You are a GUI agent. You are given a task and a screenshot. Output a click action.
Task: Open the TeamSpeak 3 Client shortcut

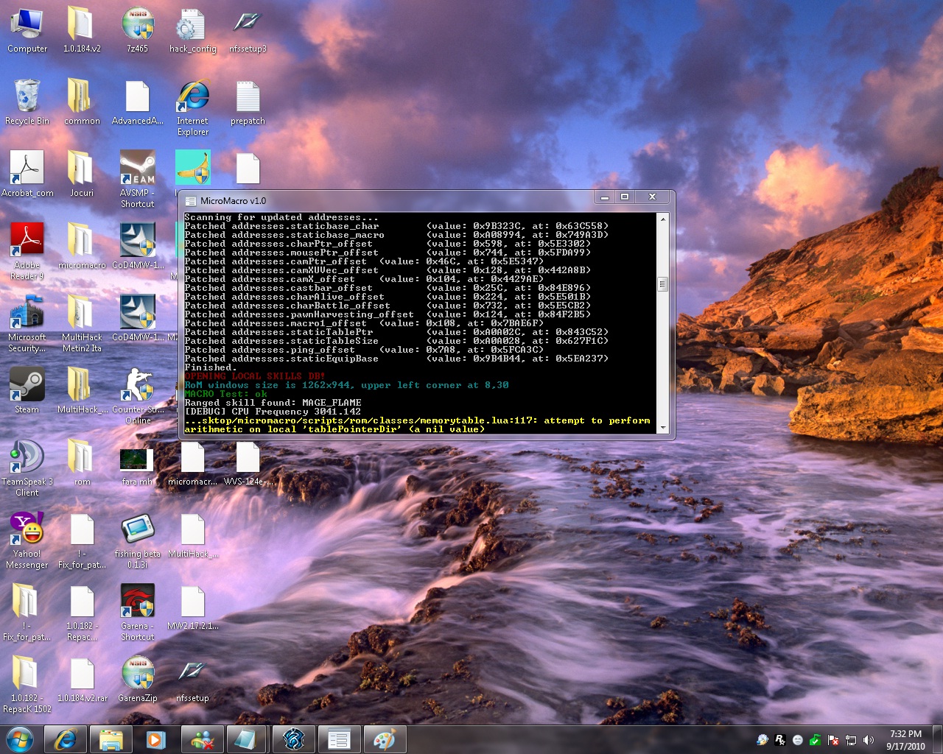pyautogui.click(x=27, y=457)
